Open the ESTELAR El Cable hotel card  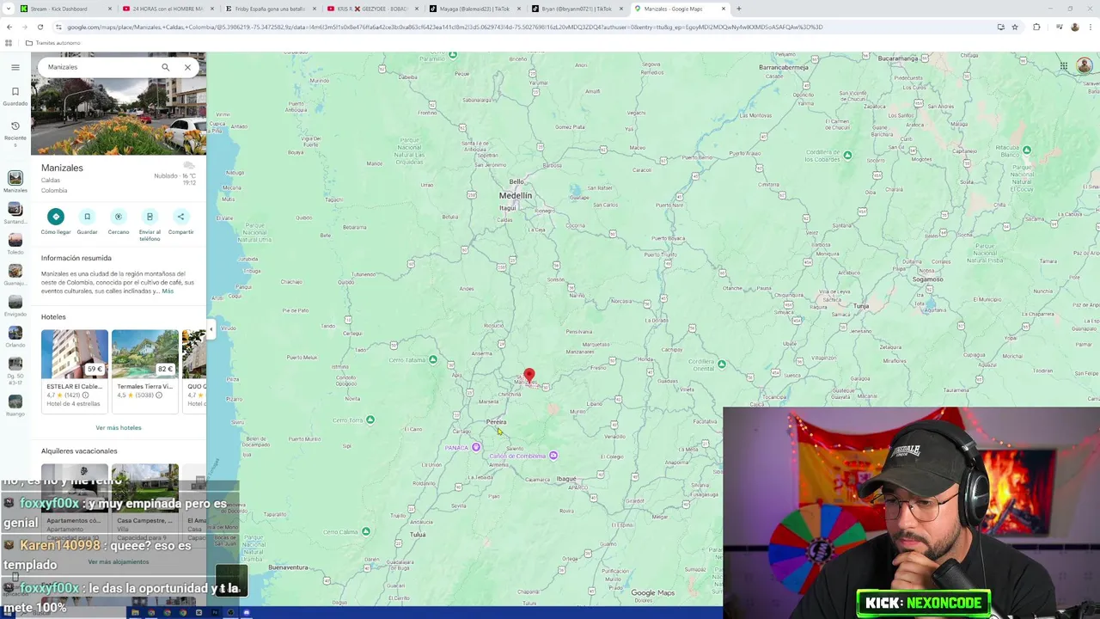[75, 370]
